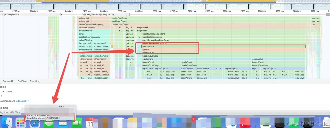Click the 2800 ms ruler mark
Screen dimensions: 330x128
pyautogui.click(x=209, y=11)
